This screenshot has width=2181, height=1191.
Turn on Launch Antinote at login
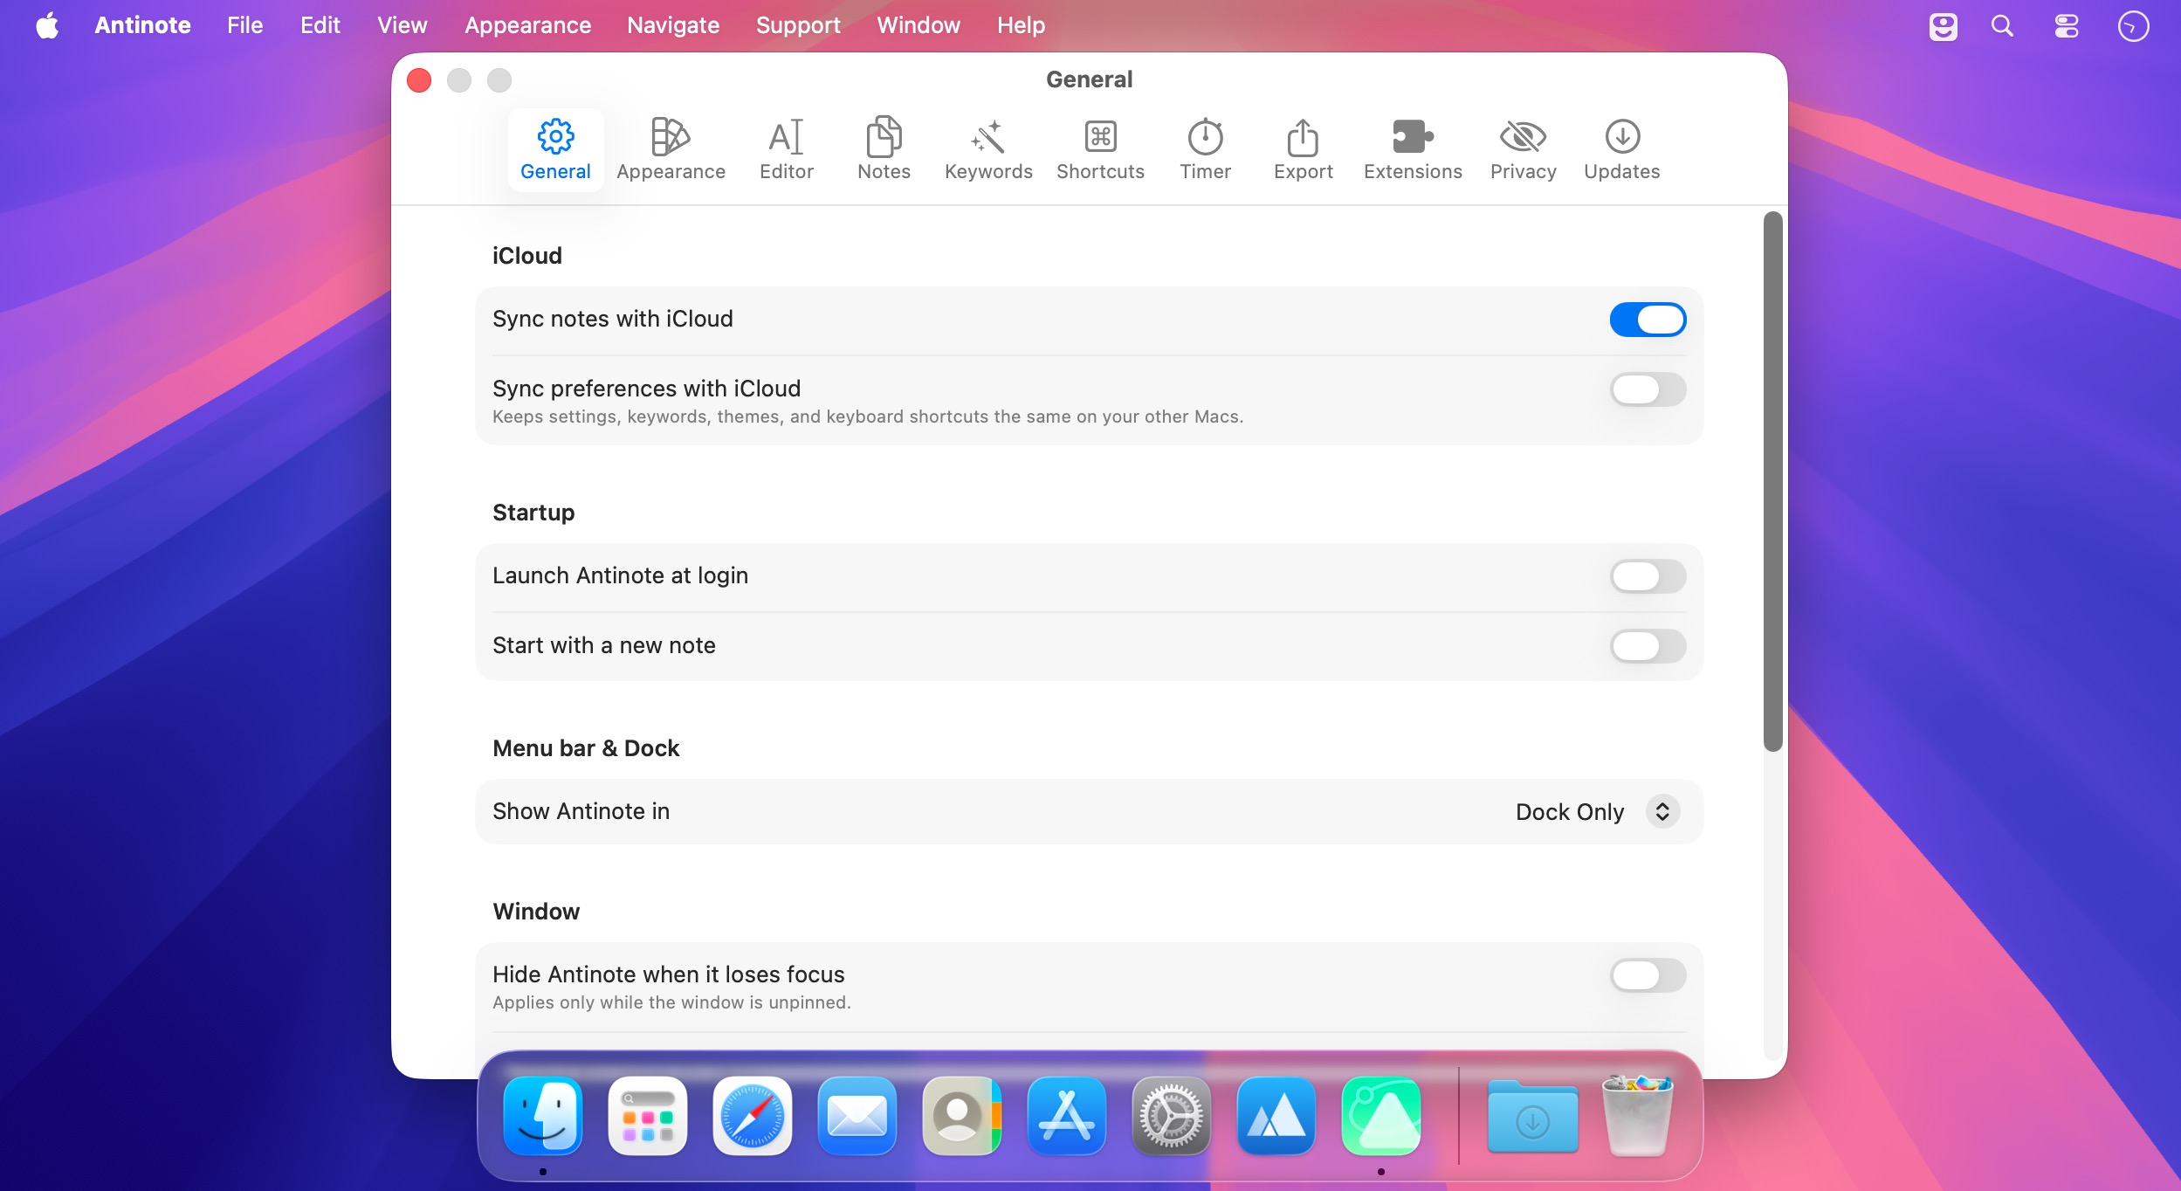tap(1648, 576)
